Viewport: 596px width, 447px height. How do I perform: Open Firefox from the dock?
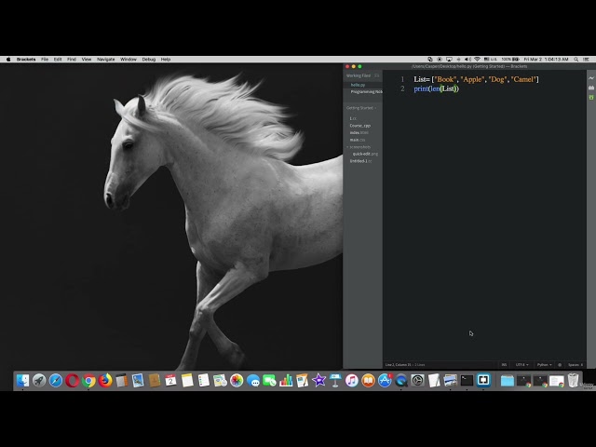point(105,380)
